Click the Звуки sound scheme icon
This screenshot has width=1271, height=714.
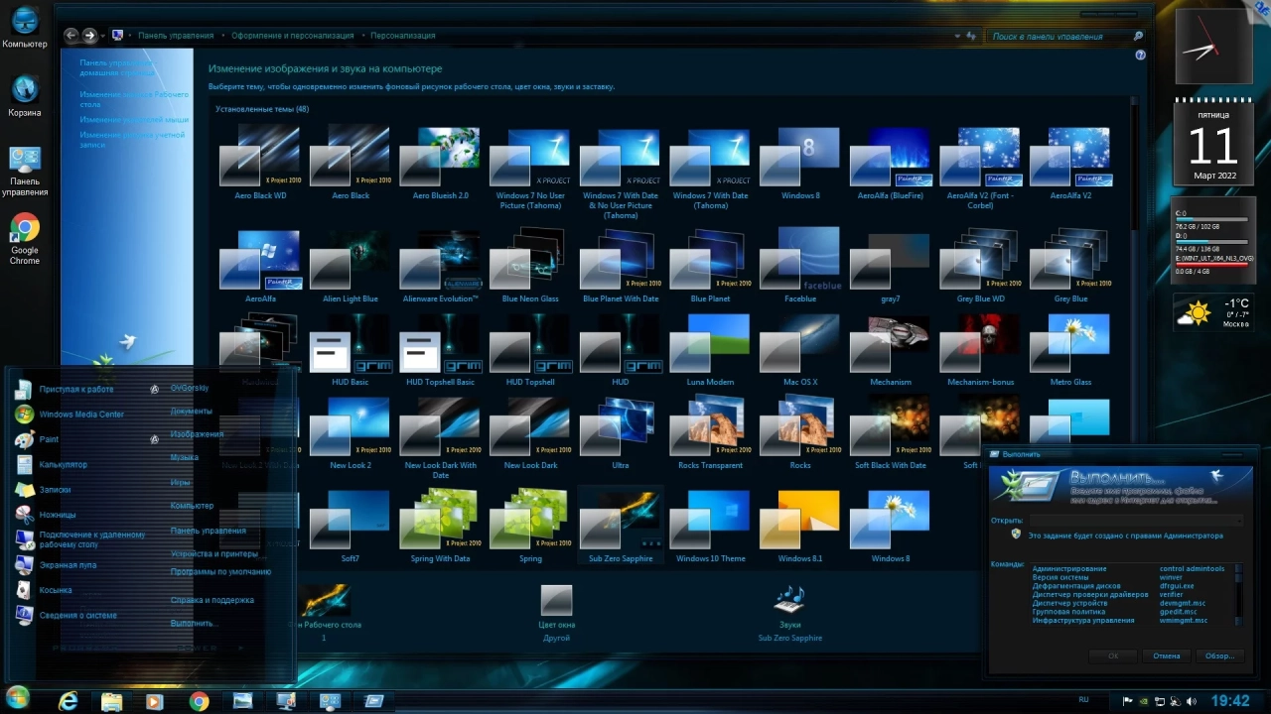coord(790,601)
